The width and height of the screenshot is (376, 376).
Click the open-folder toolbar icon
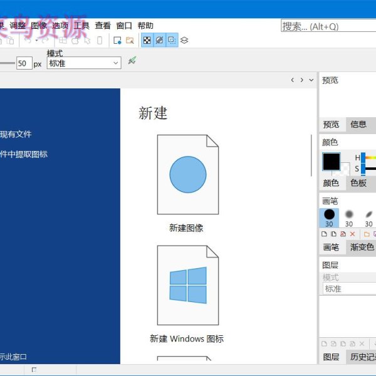tap(130, 40)
